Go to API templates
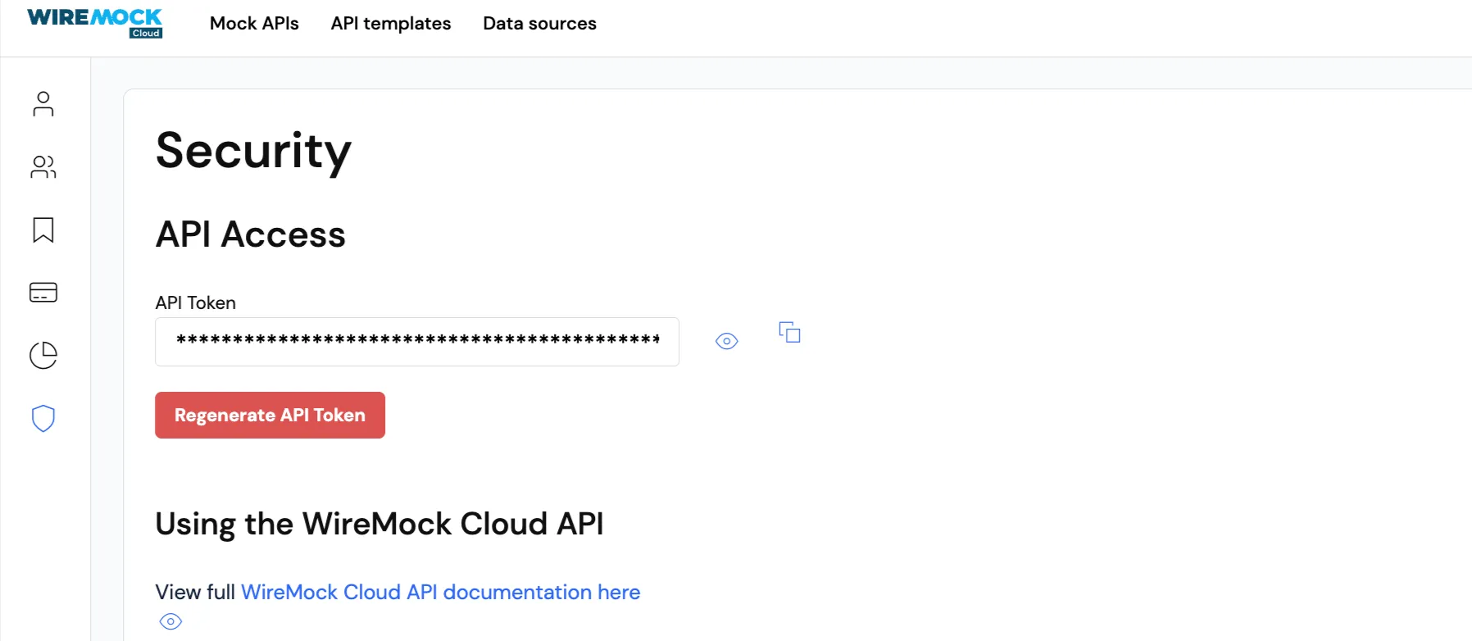Screen dimensions: 1472x641 (x=391, y=24)
